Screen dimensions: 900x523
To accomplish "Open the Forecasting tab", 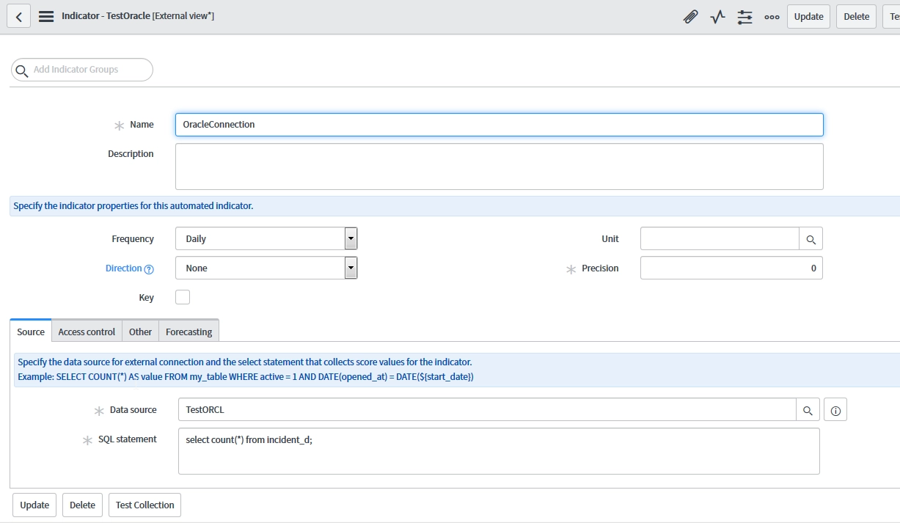I will (x=189, y=332).
